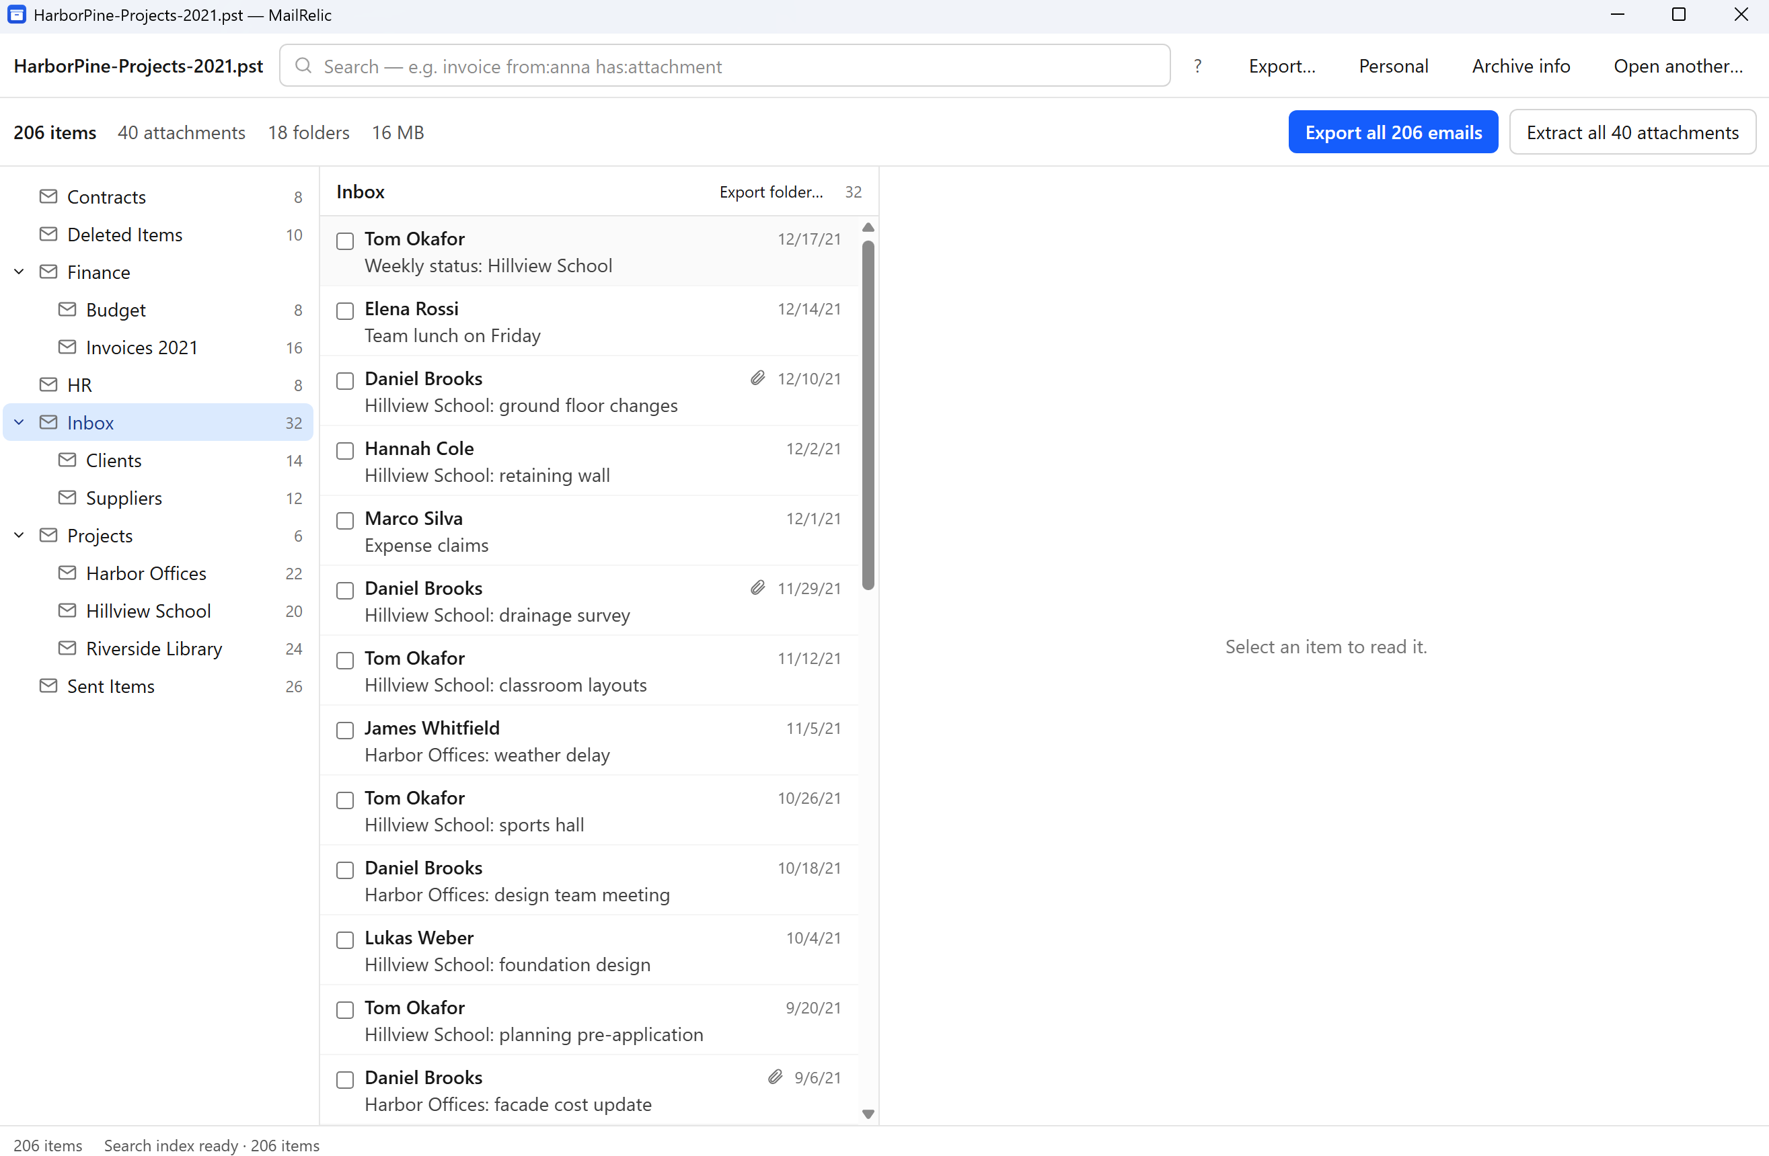Open the design team meeting email
This screenshot has height=1156, width=1769.
click(x=589, y=880)
